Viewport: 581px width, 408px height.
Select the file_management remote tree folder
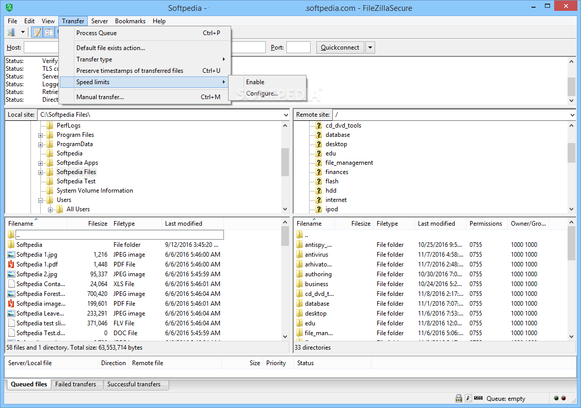click(349, 163)
